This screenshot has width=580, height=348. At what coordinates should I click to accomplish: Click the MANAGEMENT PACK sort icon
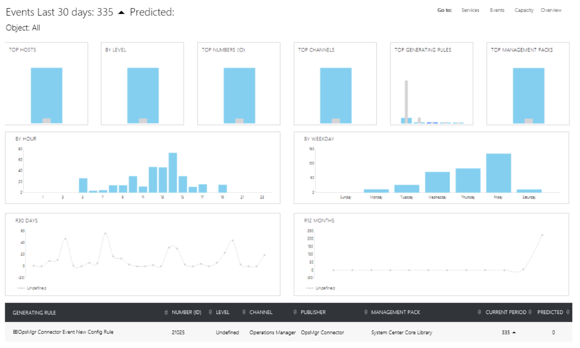[x=479, y=312]
